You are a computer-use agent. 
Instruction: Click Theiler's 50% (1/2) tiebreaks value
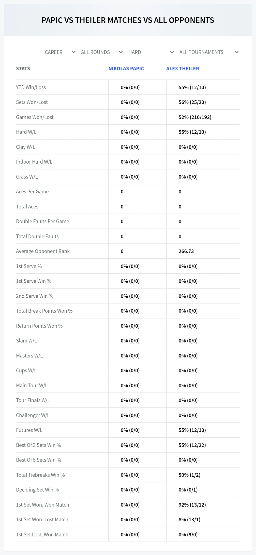[x=189, y=475]
